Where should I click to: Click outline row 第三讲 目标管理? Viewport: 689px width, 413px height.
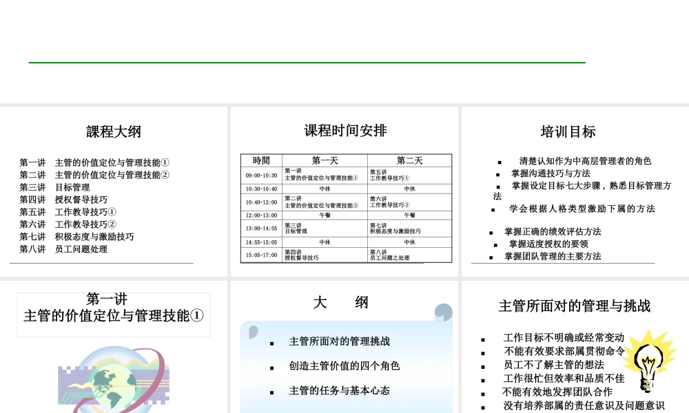click(54, 187)
